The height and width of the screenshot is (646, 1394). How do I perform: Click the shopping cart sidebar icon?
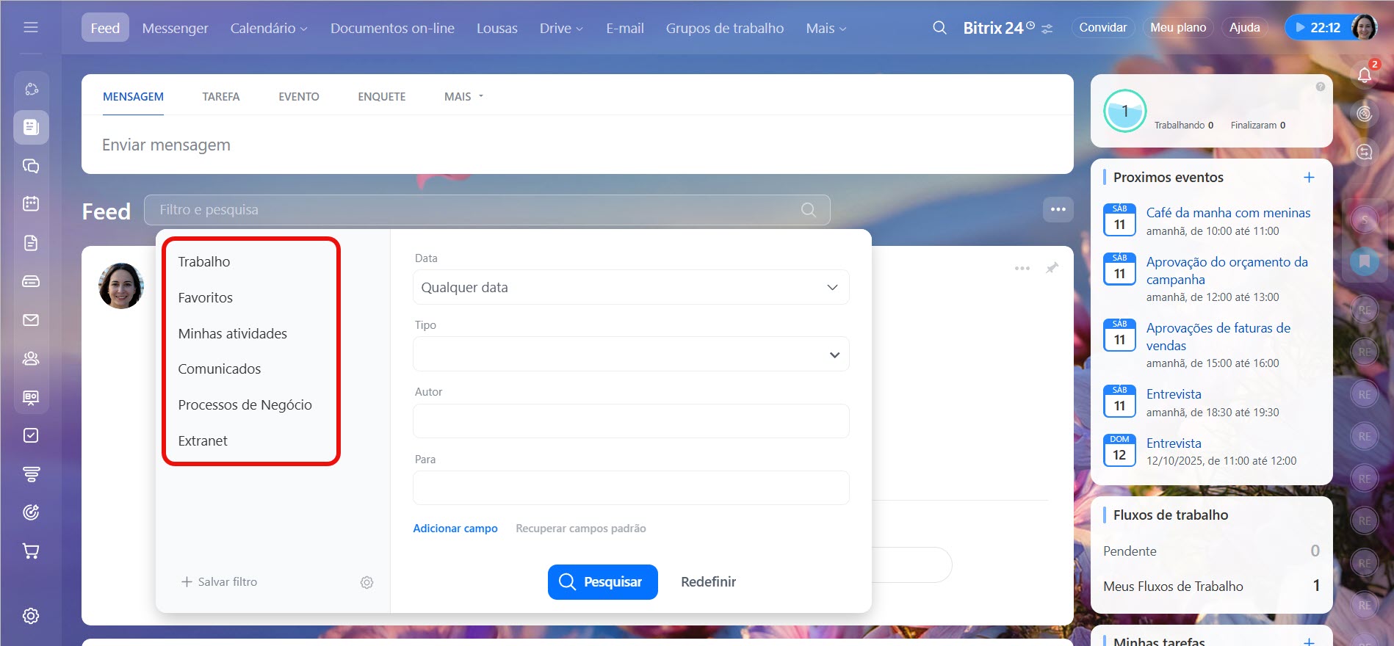31,551
